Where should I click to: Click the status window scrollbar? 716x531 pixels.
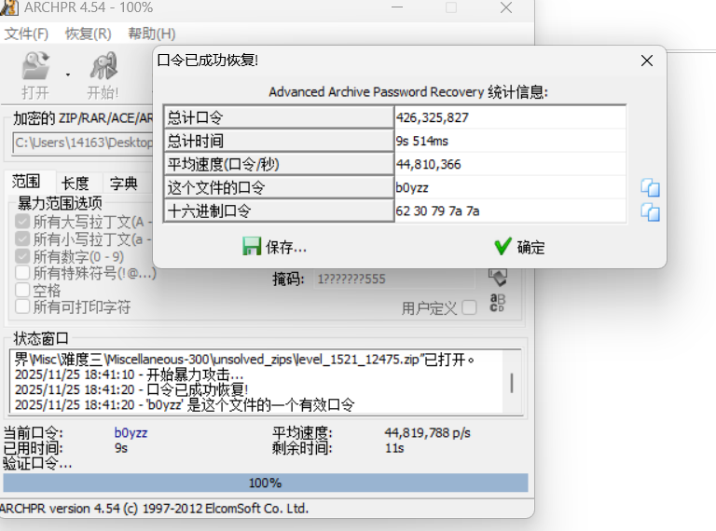[511, 384]
